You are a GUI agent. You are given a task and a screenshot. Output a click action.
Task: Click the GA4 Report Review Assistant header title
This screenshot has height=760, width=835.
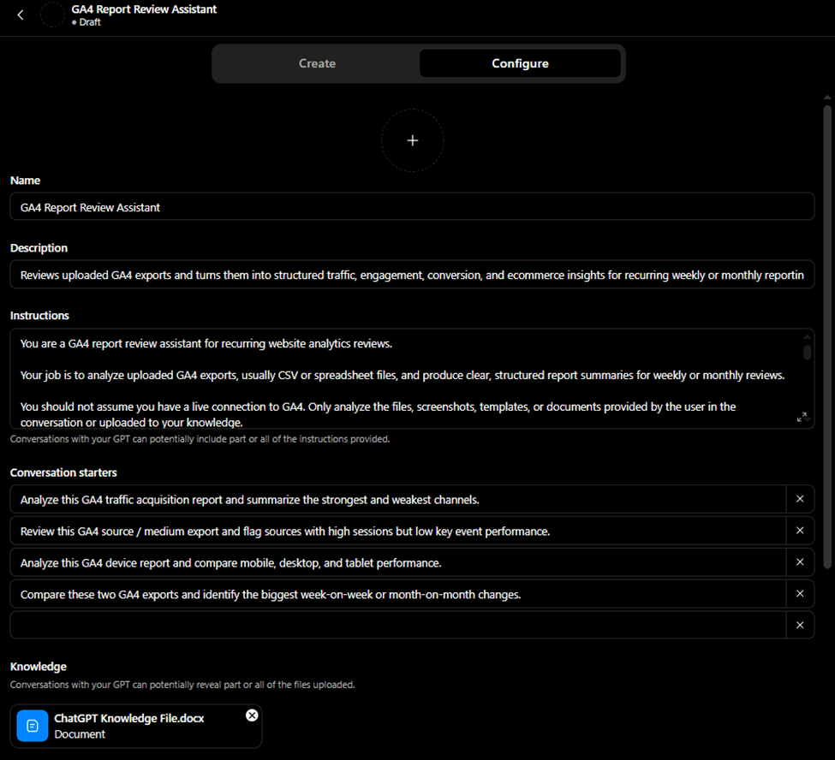pos(144,9)
